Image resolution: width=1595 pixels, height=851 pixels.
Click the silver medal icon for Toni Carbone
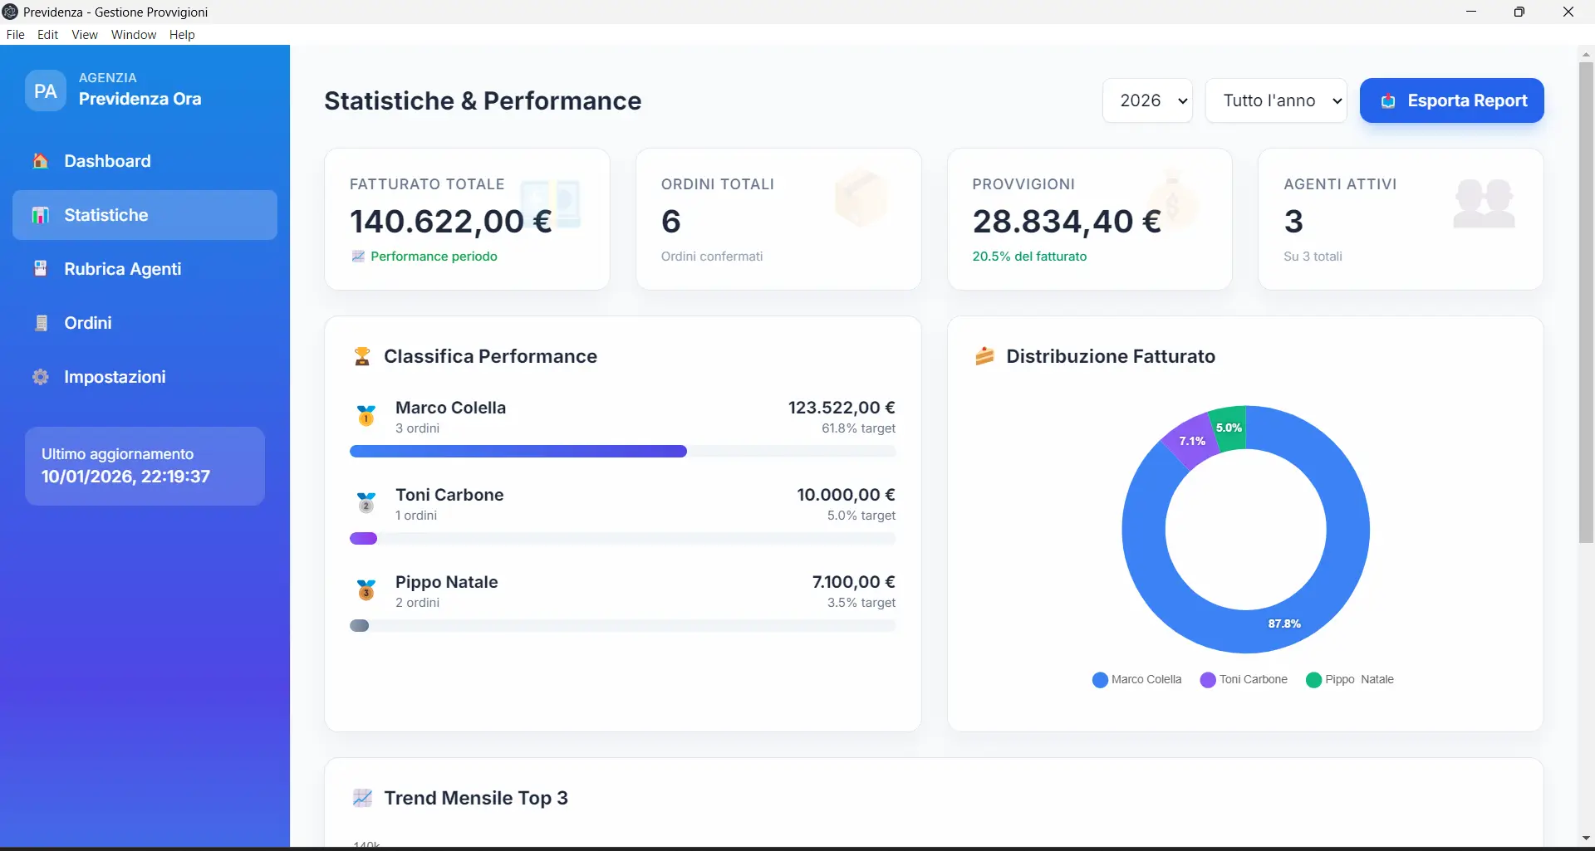click(366, 503)
